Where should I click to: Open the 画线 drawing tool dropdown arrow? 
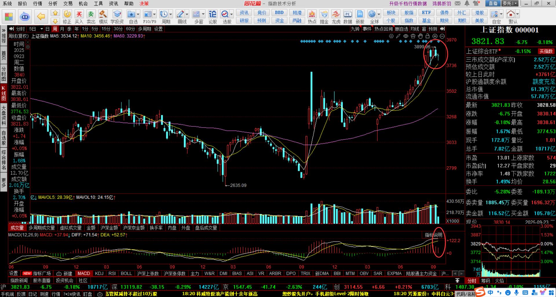(187, 14)
